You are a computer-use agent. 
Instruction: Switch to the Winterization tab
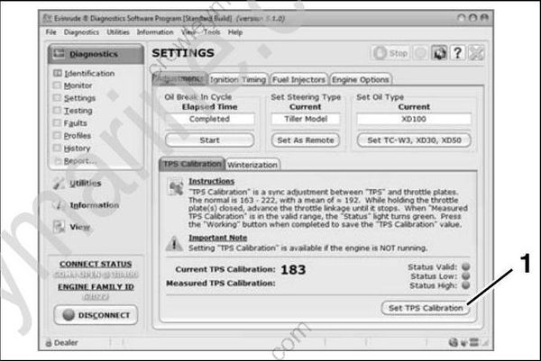(252, 165)
